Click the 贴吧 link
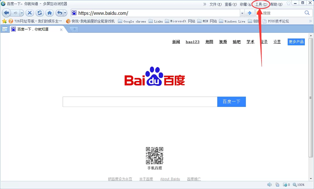 (x=236, y=42)
